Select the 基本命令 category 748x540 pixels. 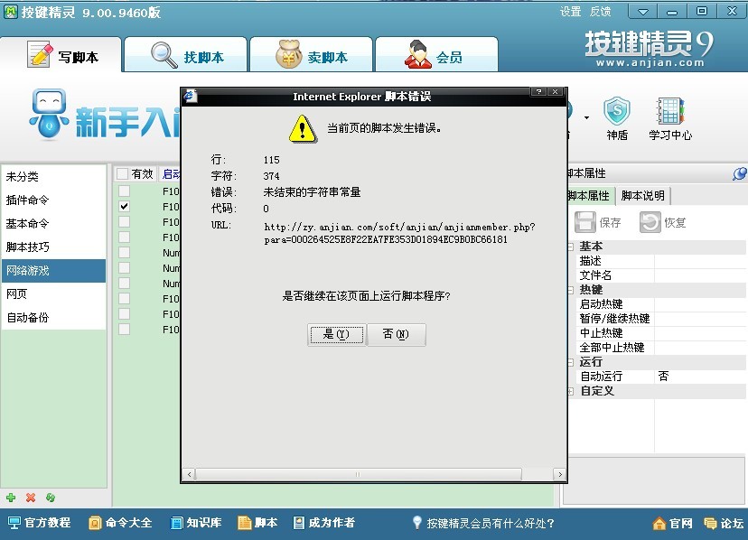tap(53, 223)
